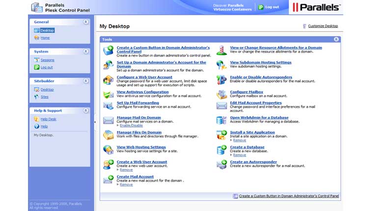Collapse the Tools panel
The height and width of the screenshot is (211, 383).
click(x=336, y=39)
